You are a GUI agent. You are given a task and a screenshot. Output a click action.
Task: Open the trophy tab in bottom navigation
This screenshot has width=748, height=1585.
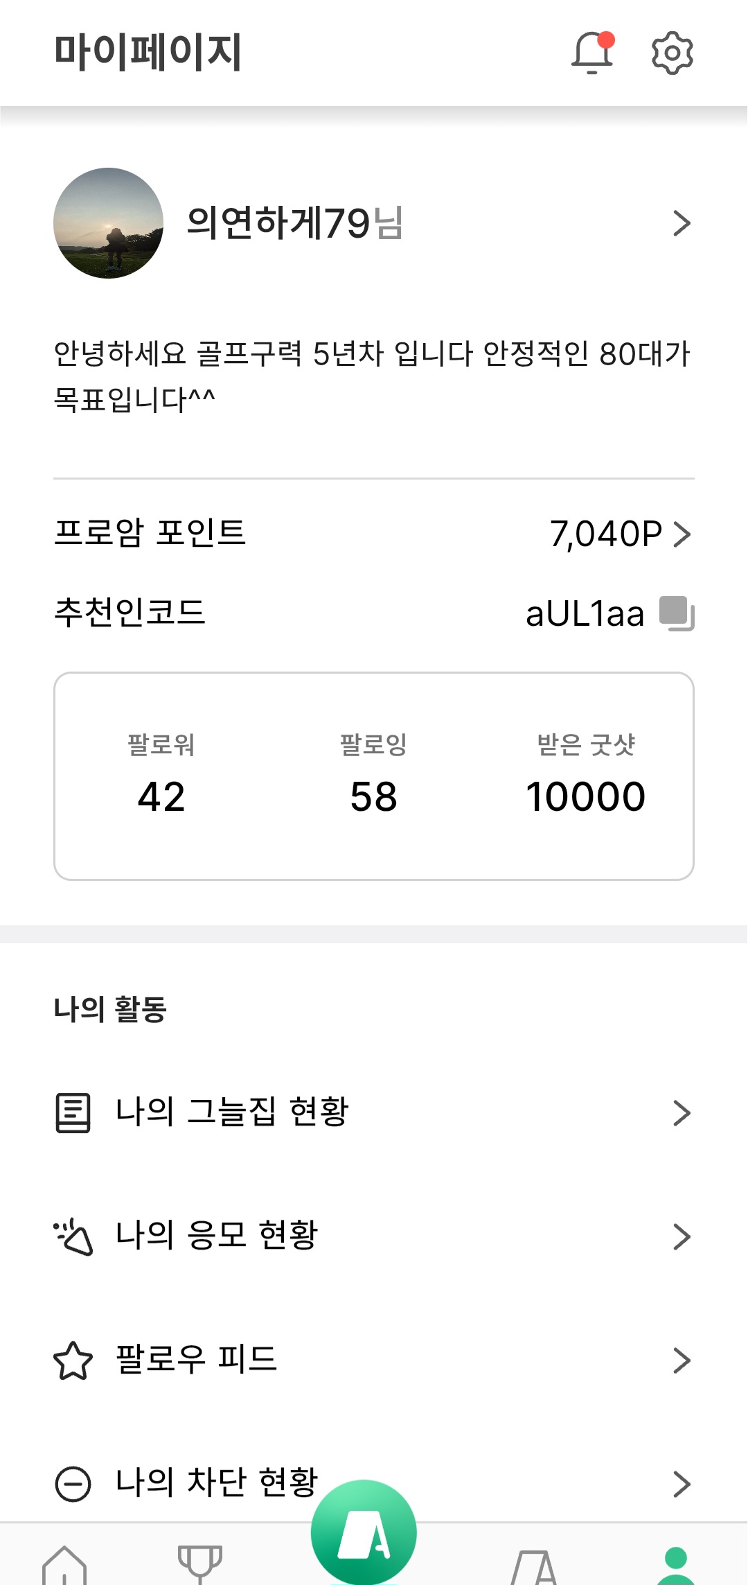(200, 1564)
